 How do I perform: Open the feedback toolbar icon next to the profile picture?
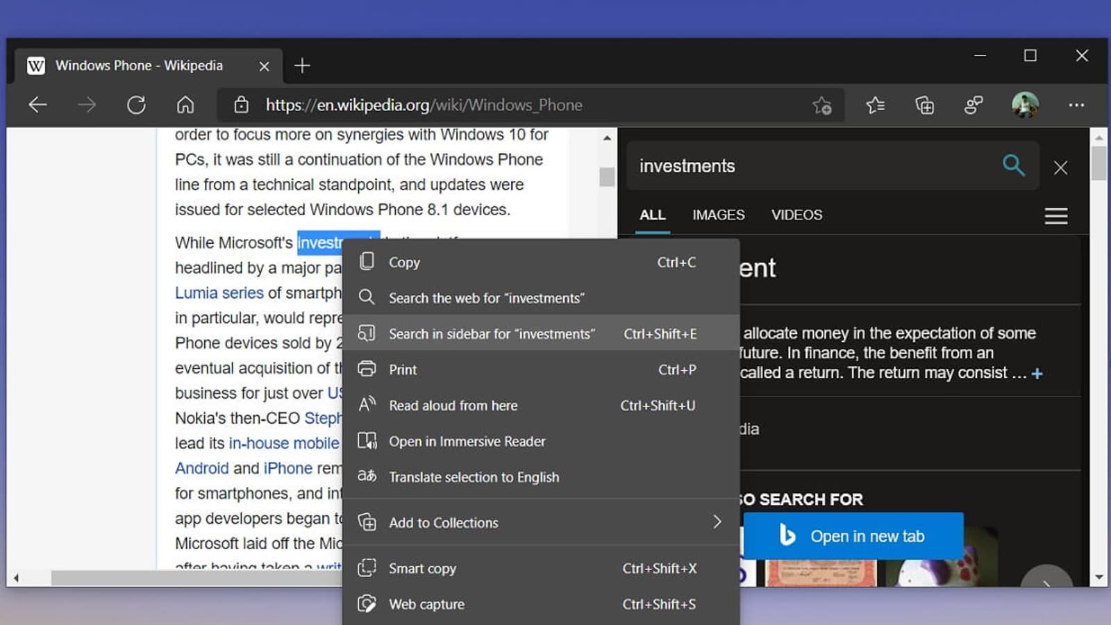tap(974, 105)
